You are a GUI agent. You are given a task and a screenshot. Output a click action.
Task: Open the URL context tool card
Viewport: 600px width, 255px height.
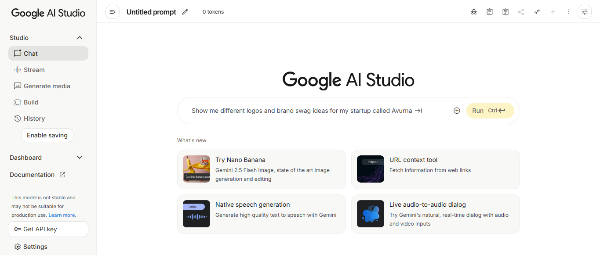(x=436, y=169)
